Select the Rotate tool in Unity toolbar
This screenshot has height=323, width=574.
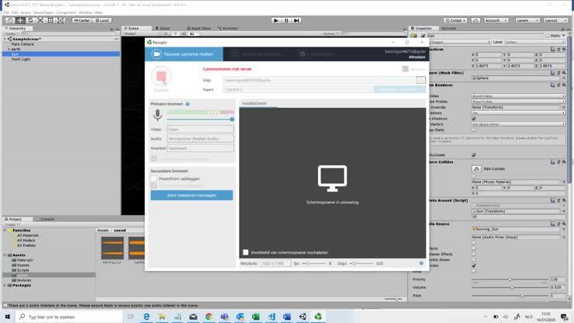pos(30,20)
